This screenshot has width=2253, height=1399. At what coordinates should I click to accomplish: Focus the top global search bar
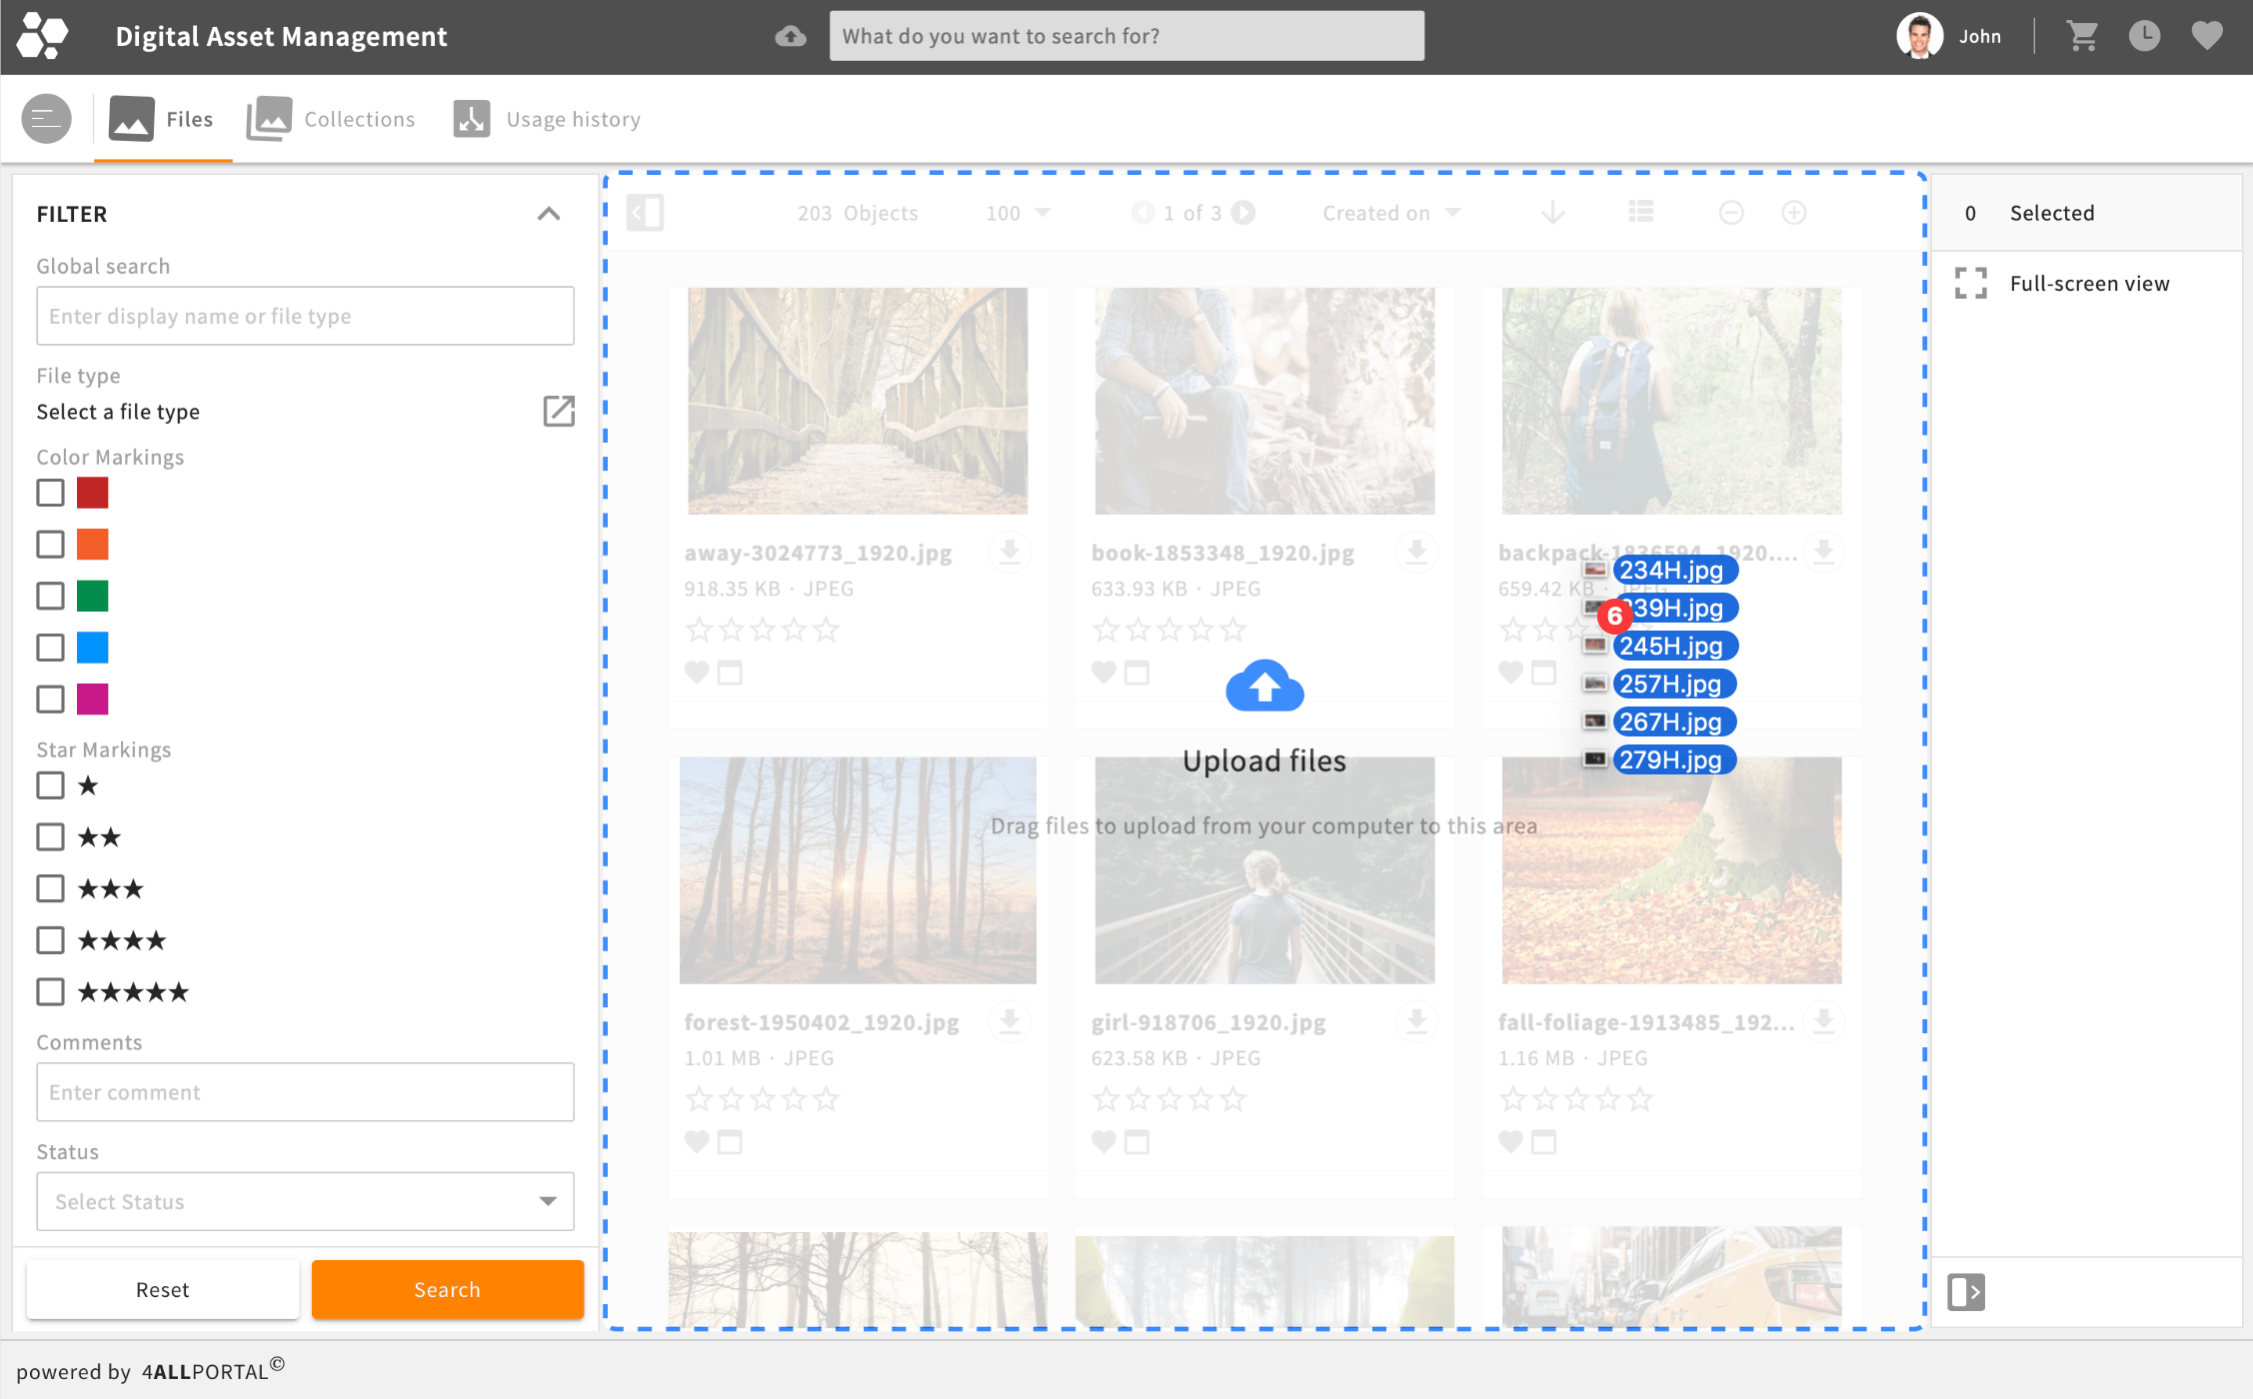[1126, 36]
